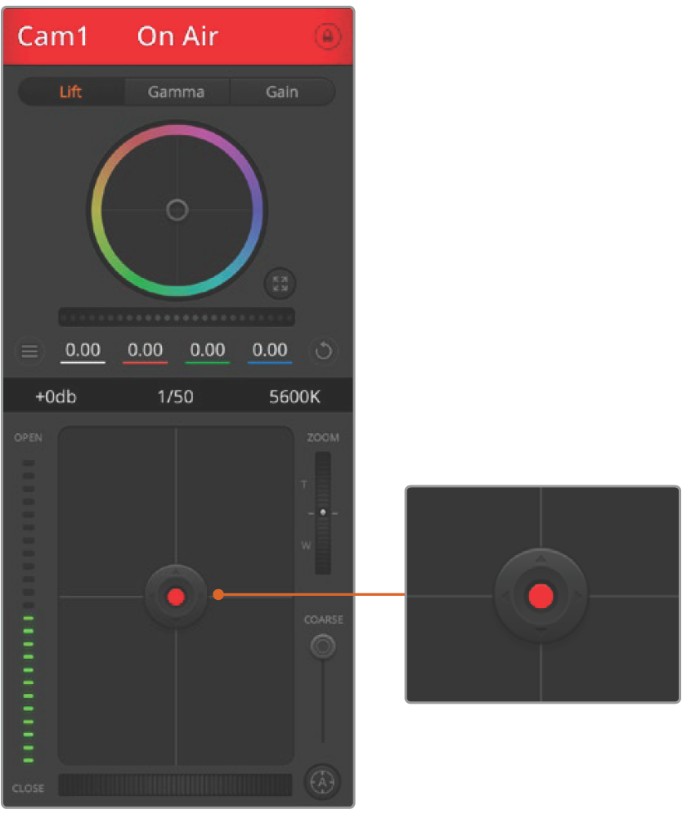Click the lock icon in Cam1 header
This screenshot has width=682, height=814.
[x=328, y=37]
